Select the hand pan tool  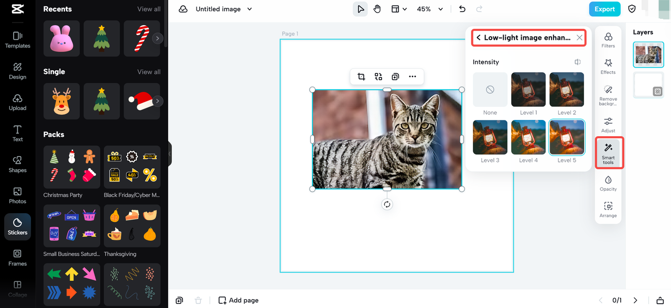tap(377, 9)
